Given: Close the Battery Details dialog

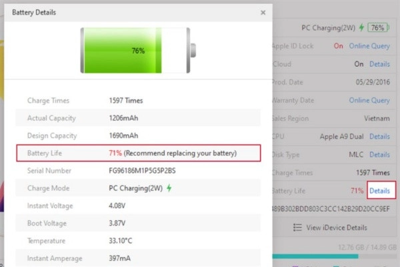Looking at the screenshot, I should click(x=263, y=12).
